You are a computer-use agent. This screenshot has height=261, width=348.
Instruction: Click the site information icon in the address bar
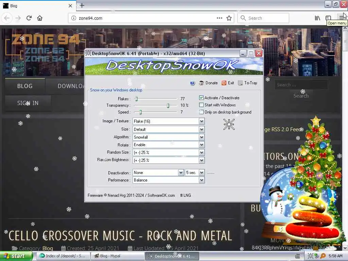74,18
